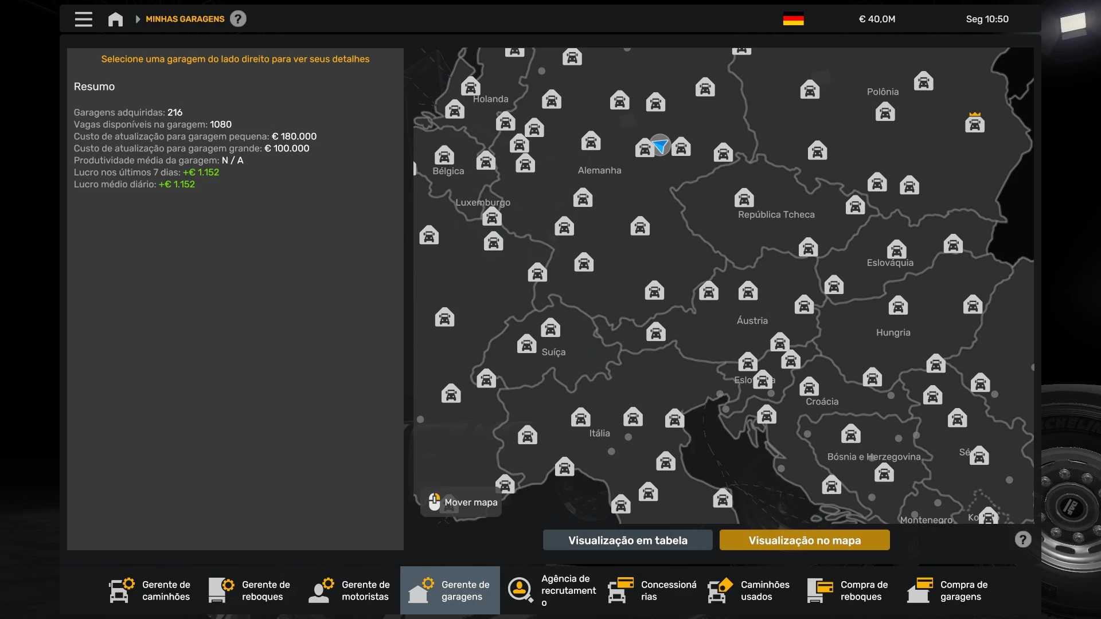Switch to Visualização no mapa
This screenshot has height=619, width=1101.
(x=804, y=540)
